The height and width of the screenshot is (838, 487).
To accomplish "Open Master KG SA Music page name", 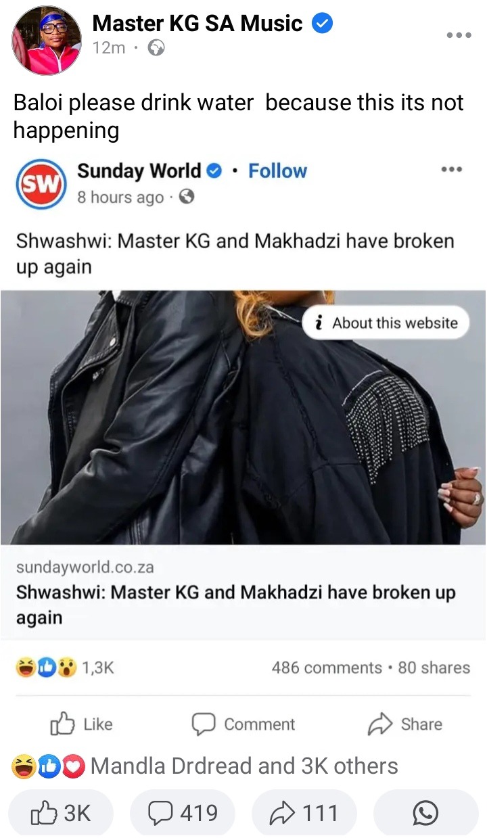I will (198, 24).
